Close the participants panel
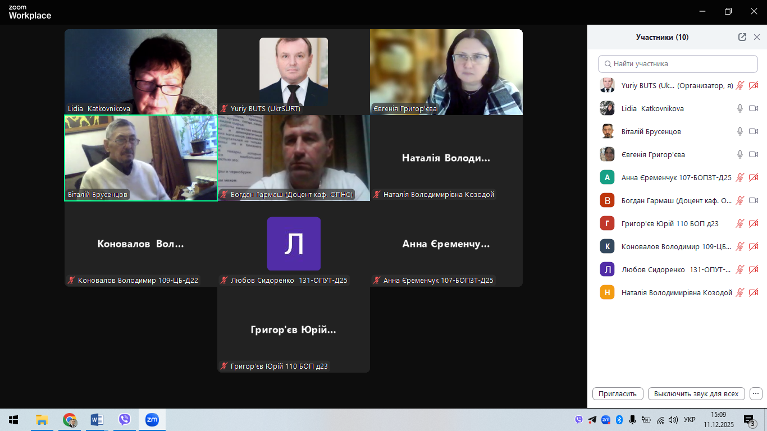Image resolution: width=767 pixels, height=431 pixels. tap(756, 37)
